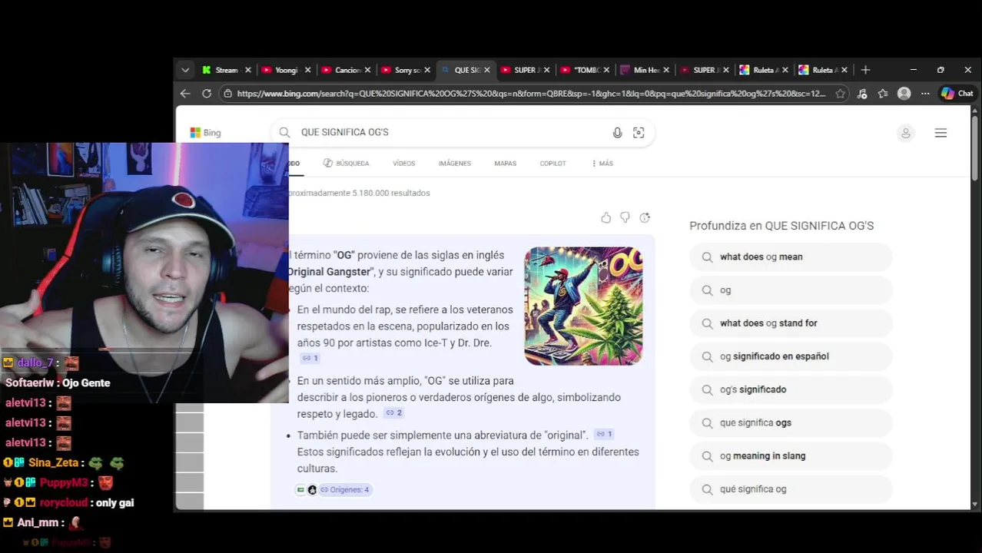Switch to COPILOT results tab
Image resolution: width=982 pixels, height=553 pixels.
click(x=552, y=163)
